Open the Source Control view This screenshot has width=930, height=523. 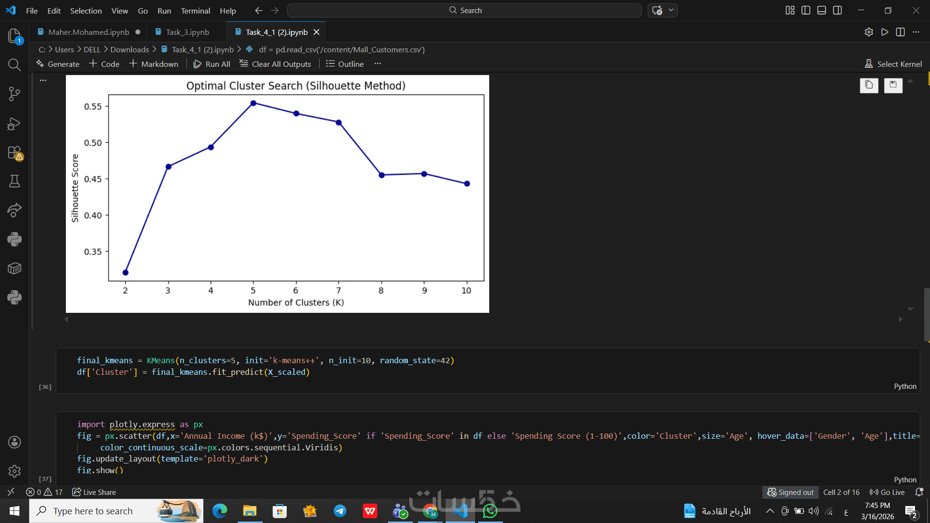click(15, 94)
